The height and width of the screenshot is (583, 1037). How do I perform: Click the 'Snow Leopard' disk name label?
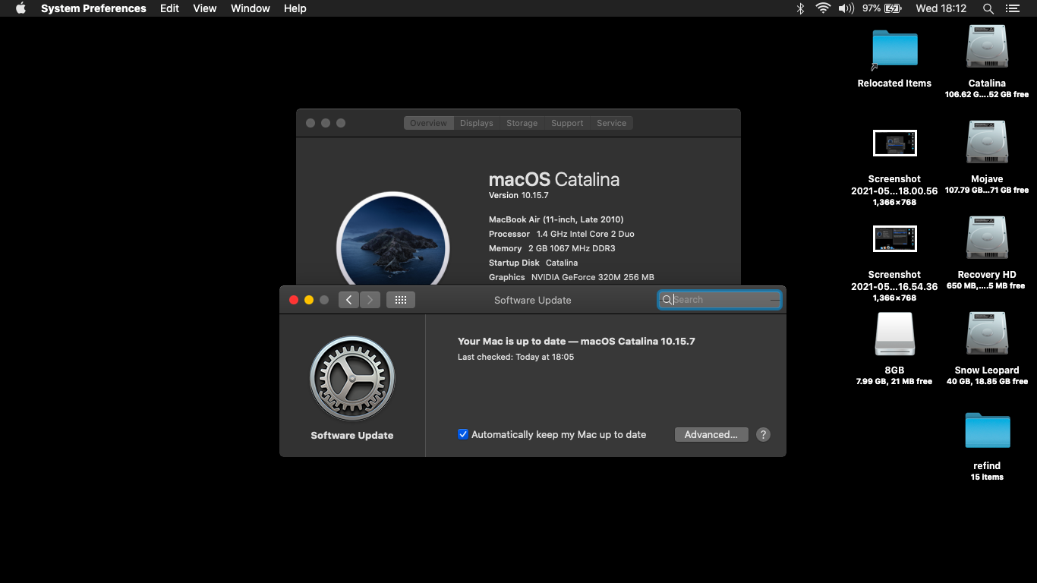pyautogui.click(x=987, y=370)
